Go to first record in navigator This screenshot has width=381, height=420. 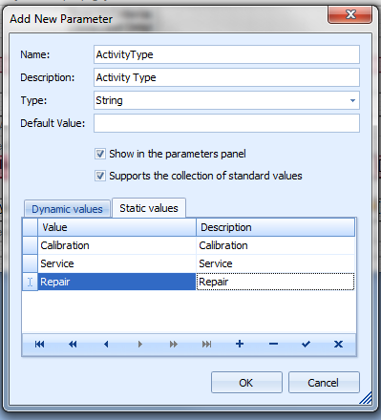click(x=40, y=344)
